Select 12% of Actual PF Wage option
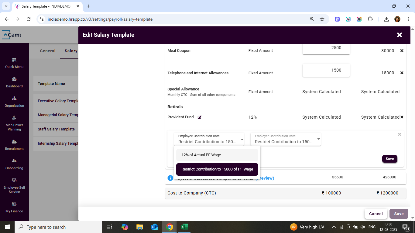 coord(217,155)
